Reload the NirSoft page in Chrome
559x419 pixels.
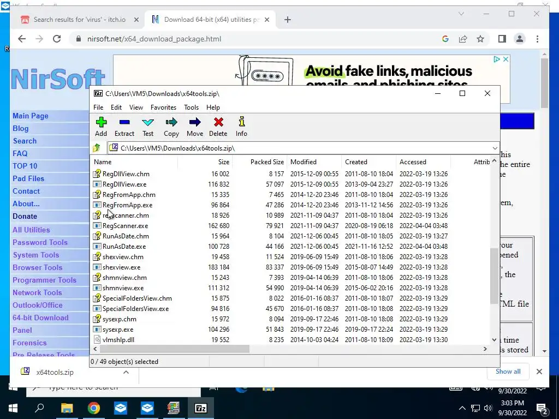coord(57,39)
